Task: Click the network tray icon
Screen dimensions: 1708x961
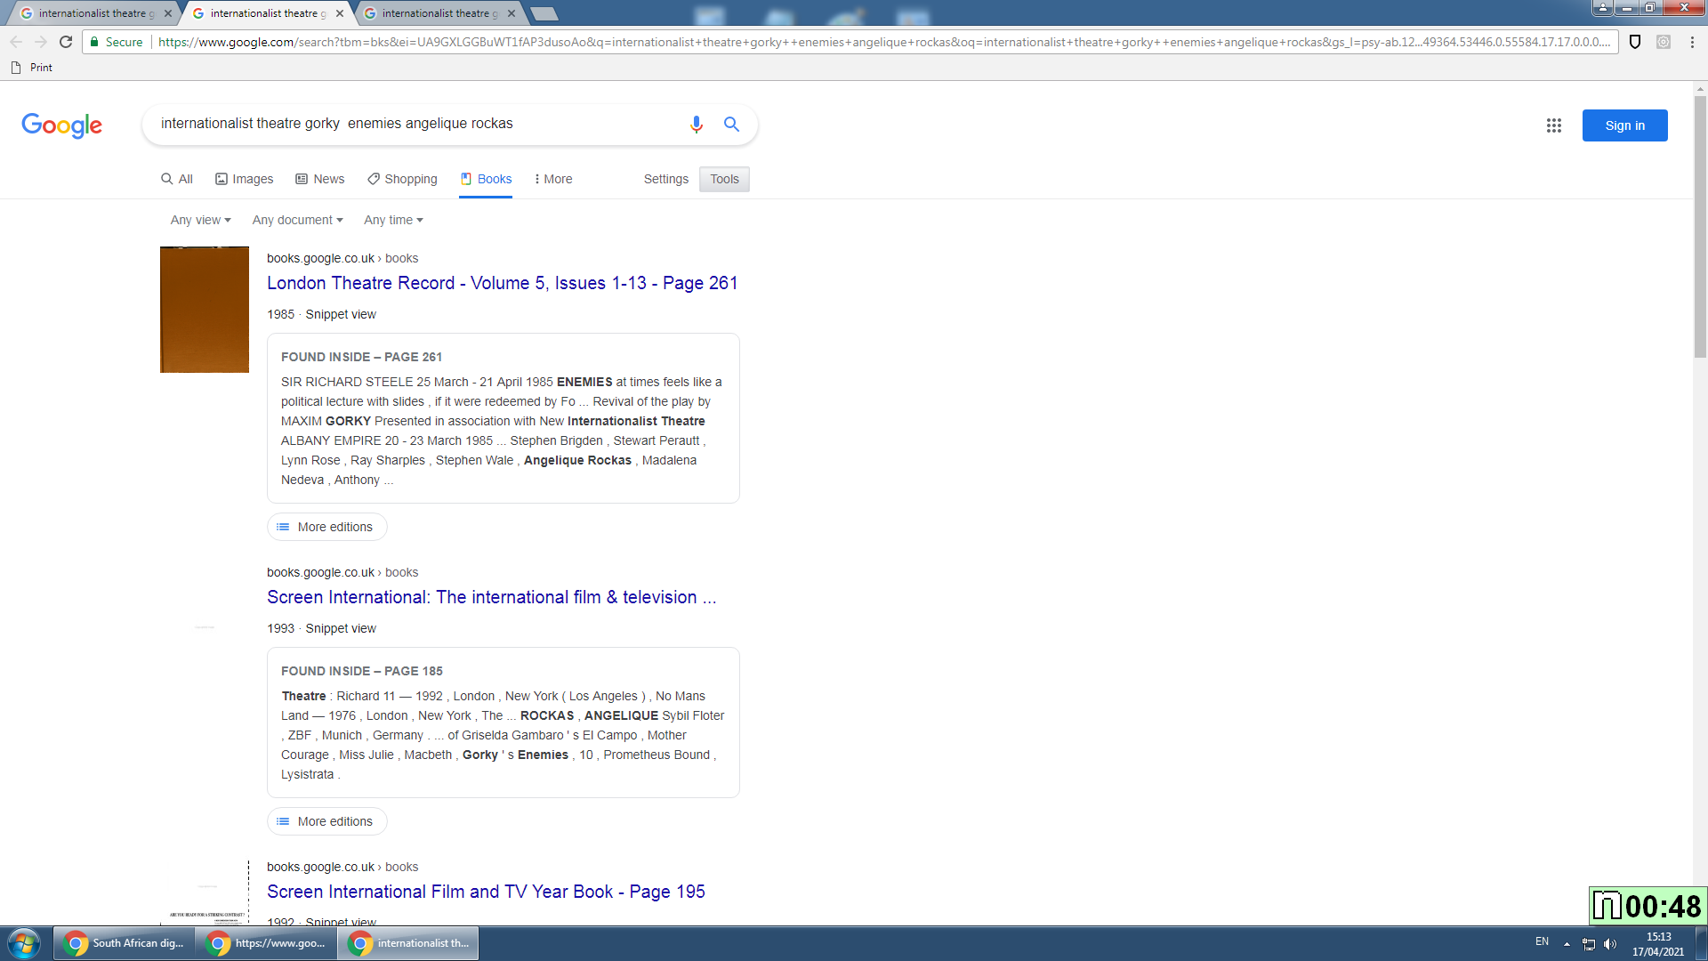Action: point(1589,944)
